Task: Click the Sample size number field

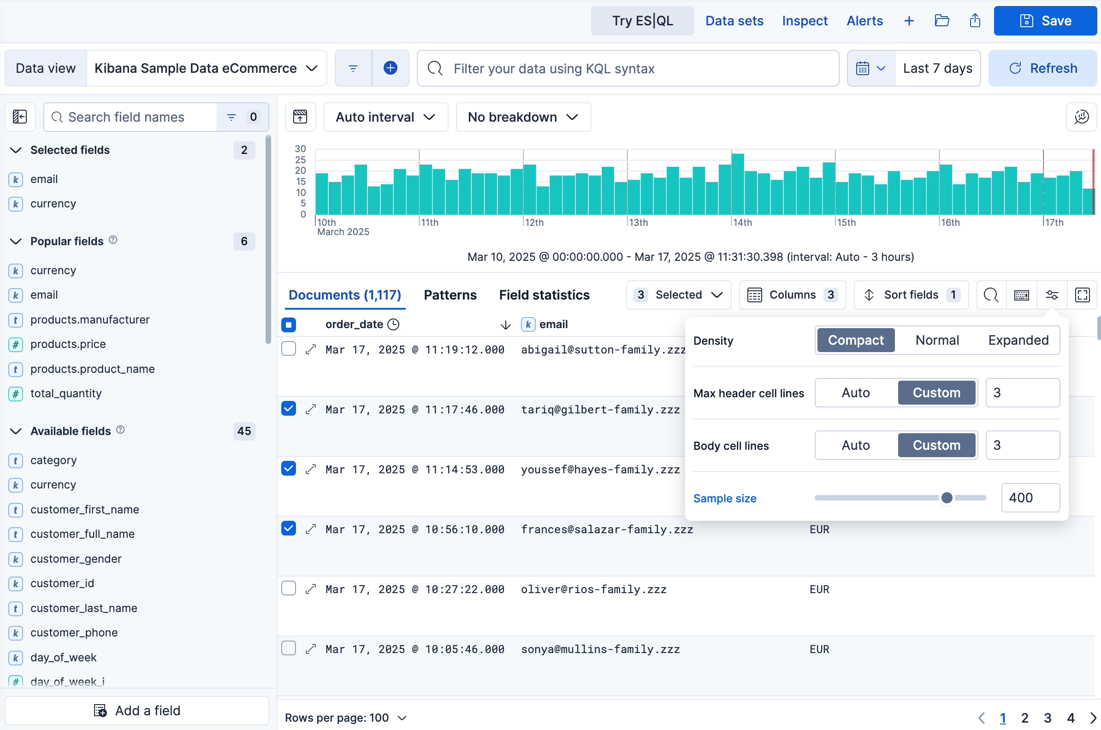Action: pos(1030,498)
